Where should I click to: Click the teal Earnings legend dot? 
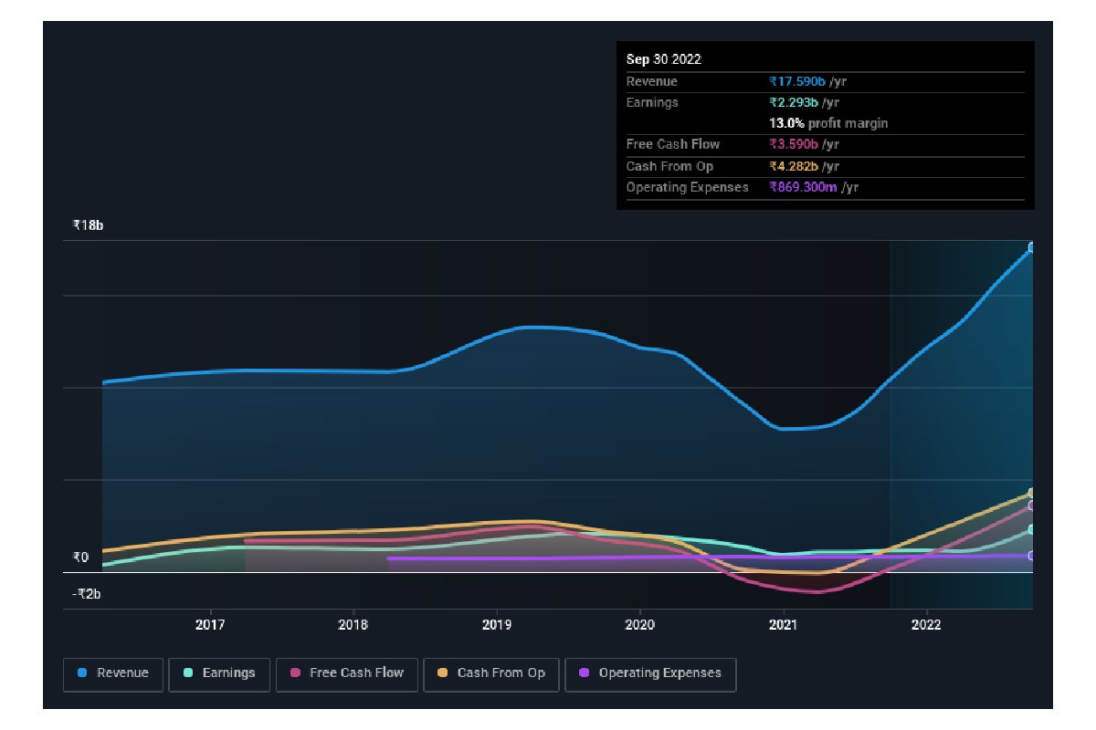click(x=188, y=673)
